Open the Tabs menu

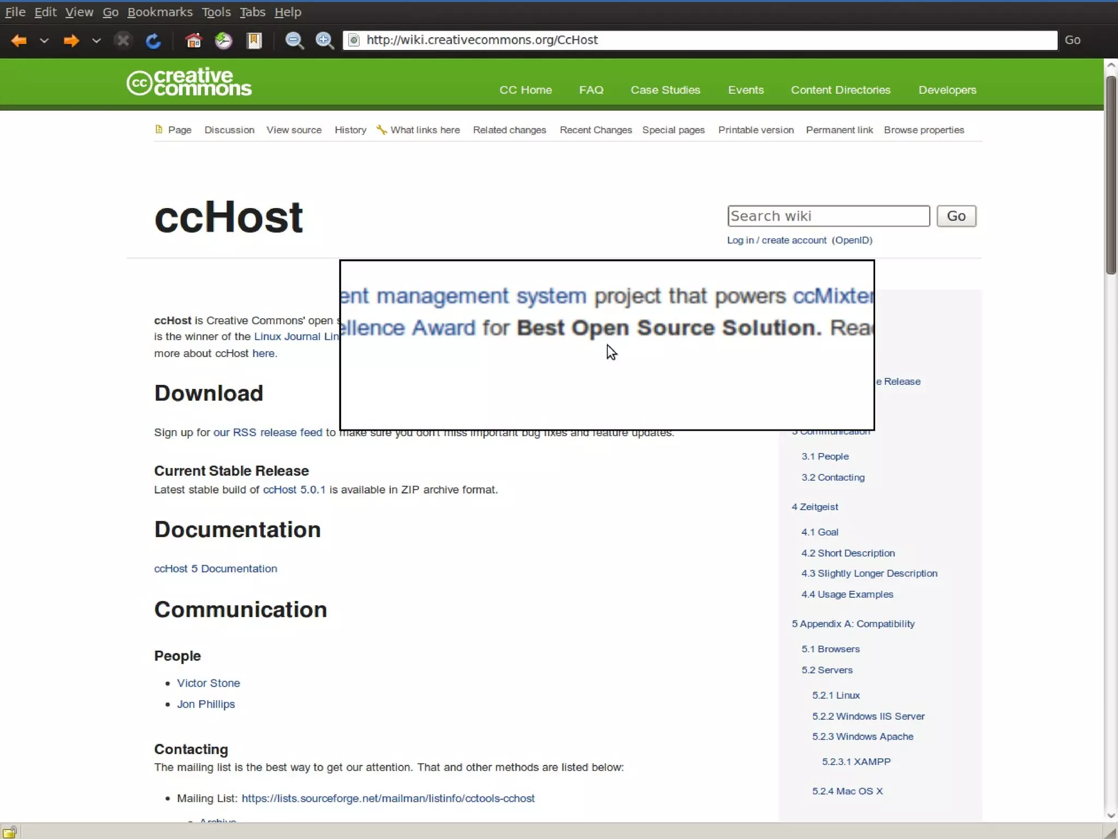click(252, 12)
